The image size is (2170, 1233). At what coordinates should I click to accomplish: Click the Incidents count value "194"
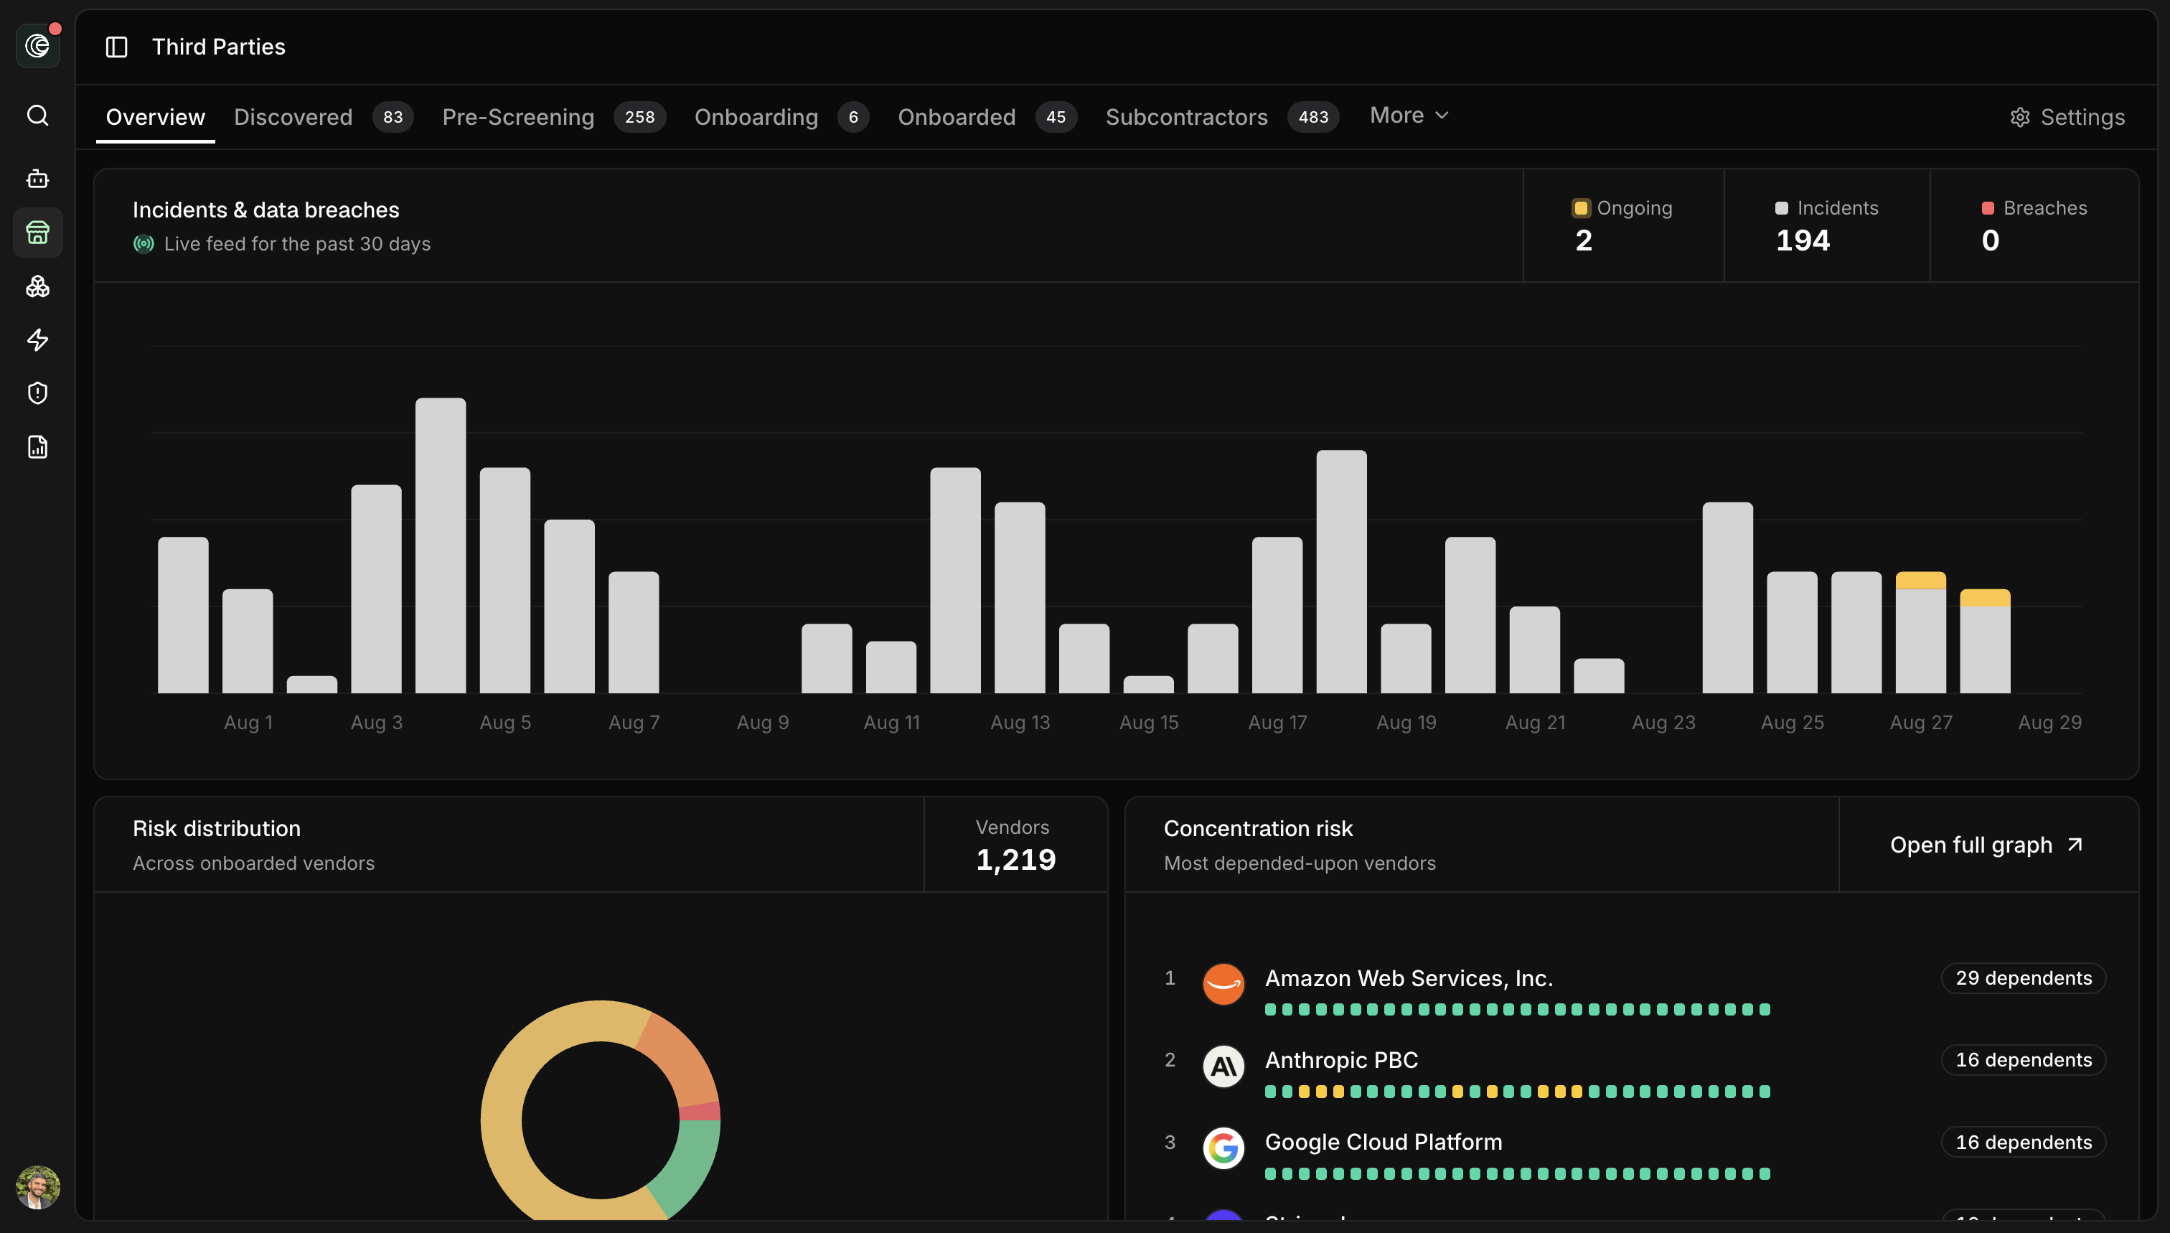[1803, 241]
